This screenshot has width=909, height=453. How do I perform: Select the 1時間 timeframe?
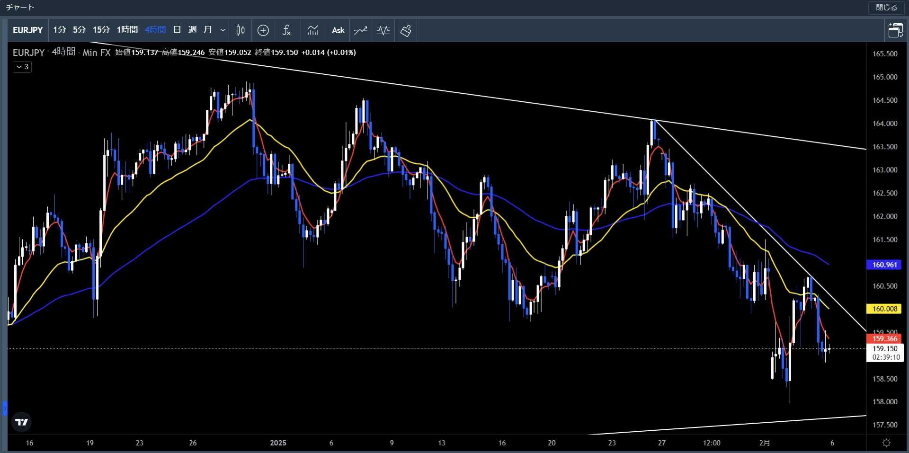(127, 30)
